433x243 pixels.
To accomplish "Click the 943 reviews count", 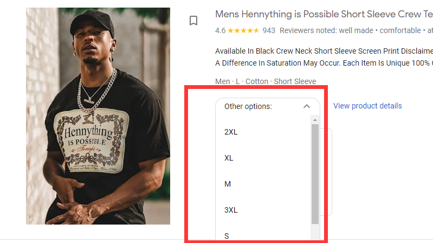I will (269, 31).
